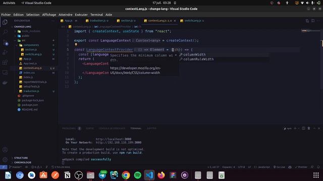Open Google Chrome from the dock

tap(126, 175)
